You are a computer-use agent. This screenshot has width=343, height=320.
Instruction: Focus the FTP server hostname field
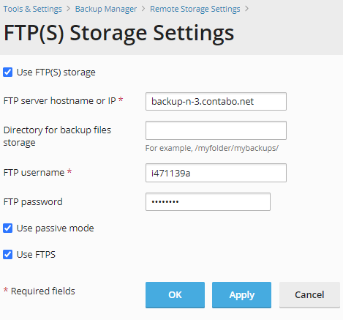[x=216, y=101]
